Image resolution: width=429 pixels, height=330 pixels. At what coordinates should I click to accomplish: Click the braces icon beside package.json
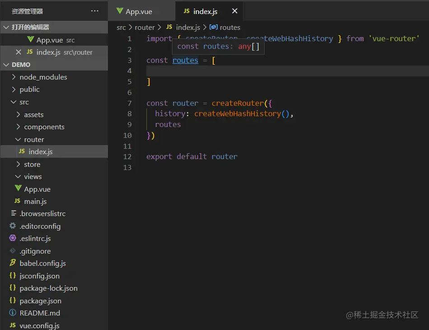(13, 300)
